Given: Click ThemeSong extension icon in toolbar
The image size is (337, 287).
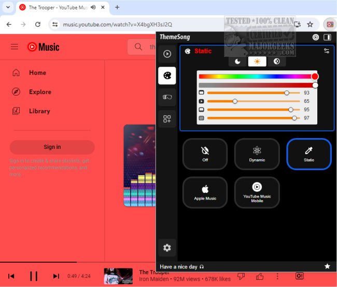Looking at the screenshot, I should (x=330, y=24).
